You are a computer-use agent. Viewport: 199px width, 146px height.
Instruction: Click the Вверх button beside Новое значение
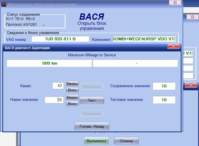point(72,97)
